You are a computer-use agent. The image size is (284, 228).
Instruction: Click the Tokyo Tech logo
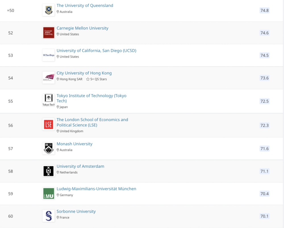[x=49, y=100]
